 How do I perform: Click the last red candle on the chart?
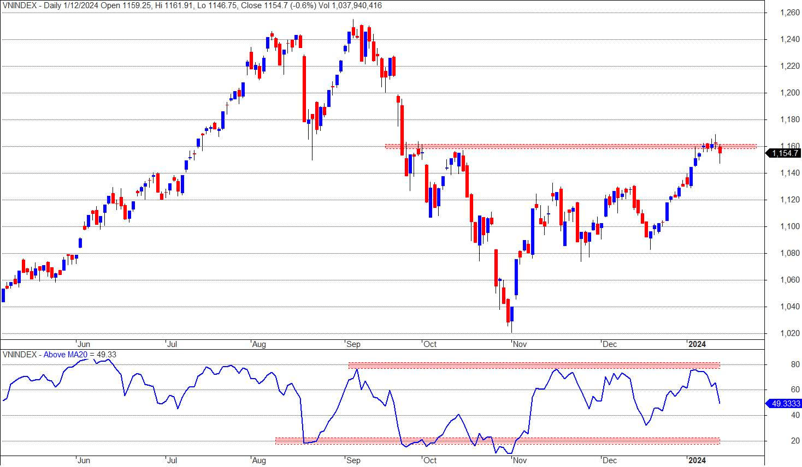click(720, 149)
